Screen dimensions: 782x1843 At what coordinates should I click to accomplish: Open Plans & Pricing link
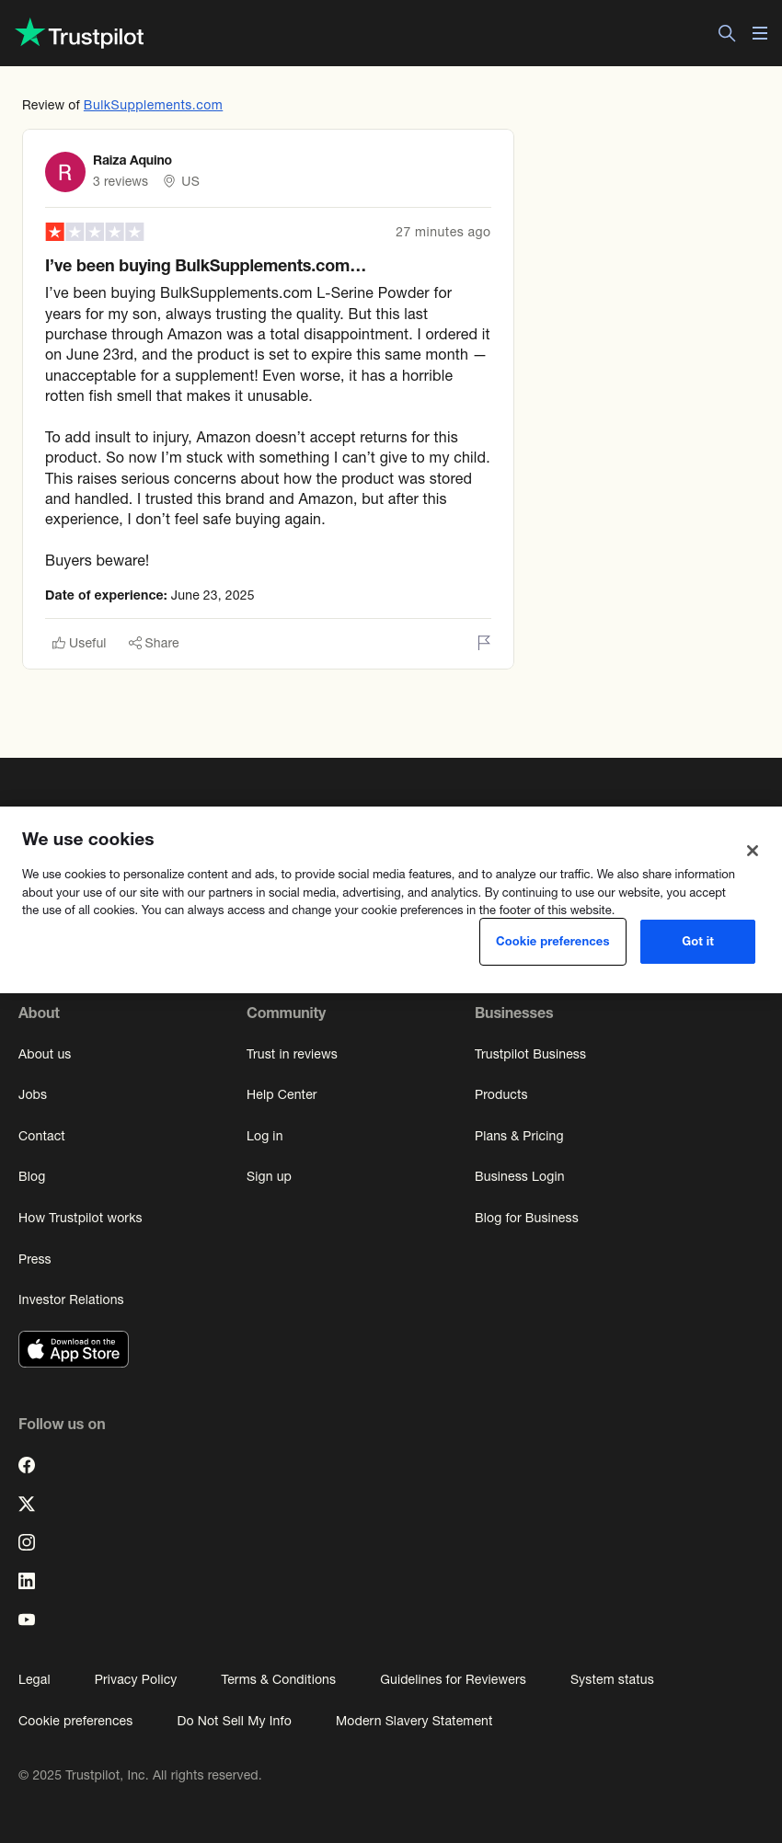pyautogui.click(x=519, y=1136)
